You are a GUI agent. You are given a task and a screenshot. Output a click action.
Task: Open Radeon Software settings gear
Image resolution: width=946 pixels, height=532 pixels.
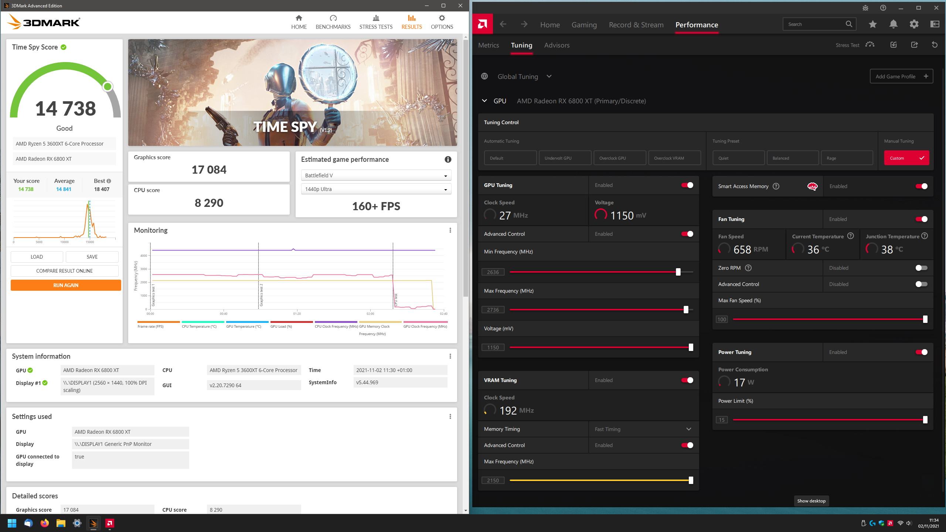tap(914, 24)
